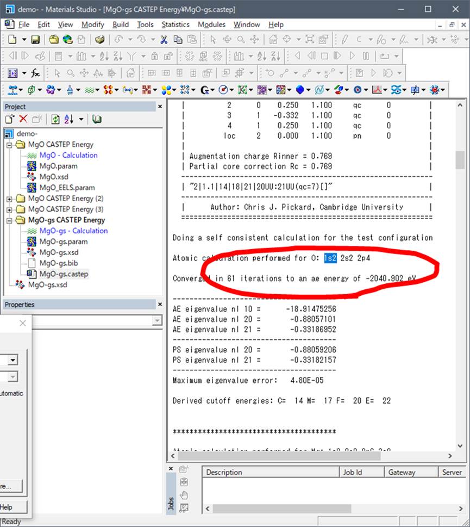This screenshot has height=527, width=470.
Task: Click the Jobs table horizontal scrollbar thumb
Action: 282,509
